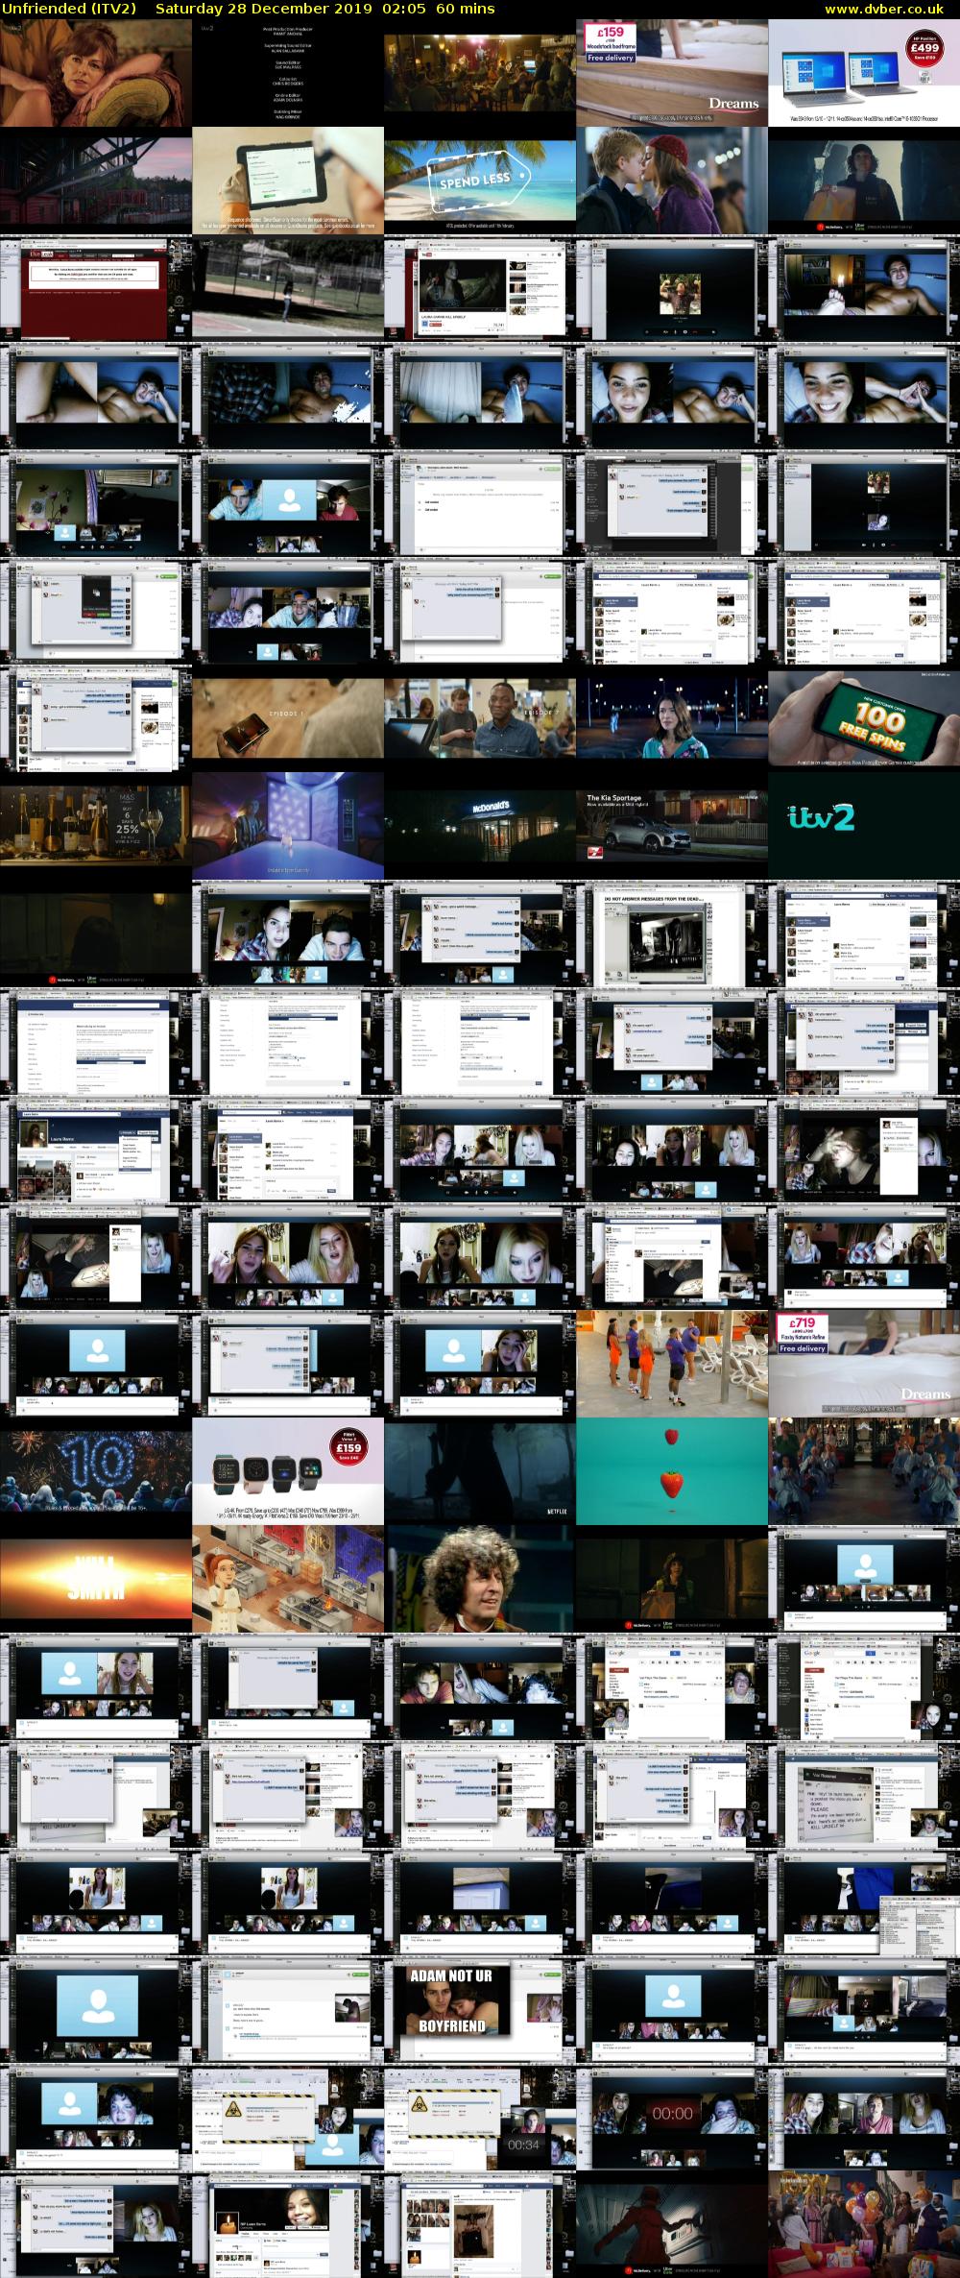
Task: Open the 00:34 countdown timer thumbnail
Action: tap(480, 2117)
